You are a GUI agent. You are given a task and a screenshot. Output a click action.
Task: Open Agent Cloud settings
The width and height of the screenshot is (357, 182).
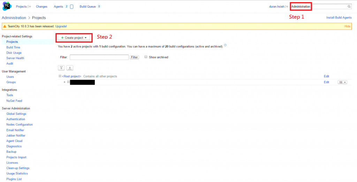(x=14, y=141)
